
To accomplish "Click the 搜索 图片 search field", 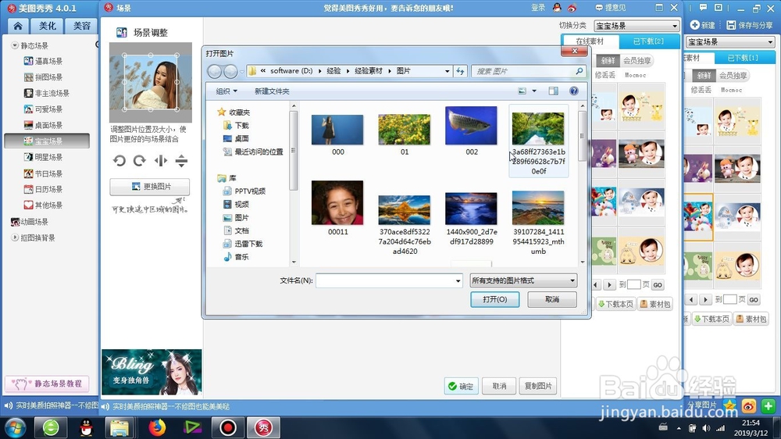I will (x=528, y=71).
